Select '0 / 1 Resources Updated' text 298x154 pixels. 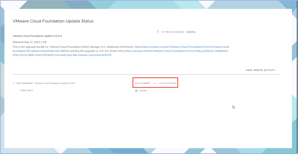pyautogui.click(x=173, y=32)
